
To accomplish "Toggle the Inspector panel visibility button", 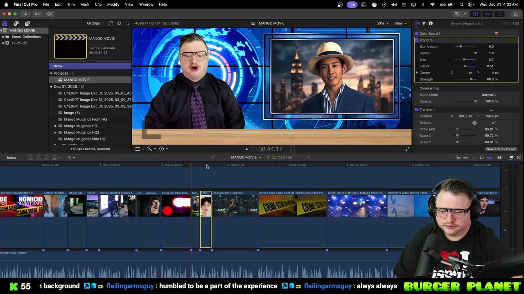I will coord(499,14).
